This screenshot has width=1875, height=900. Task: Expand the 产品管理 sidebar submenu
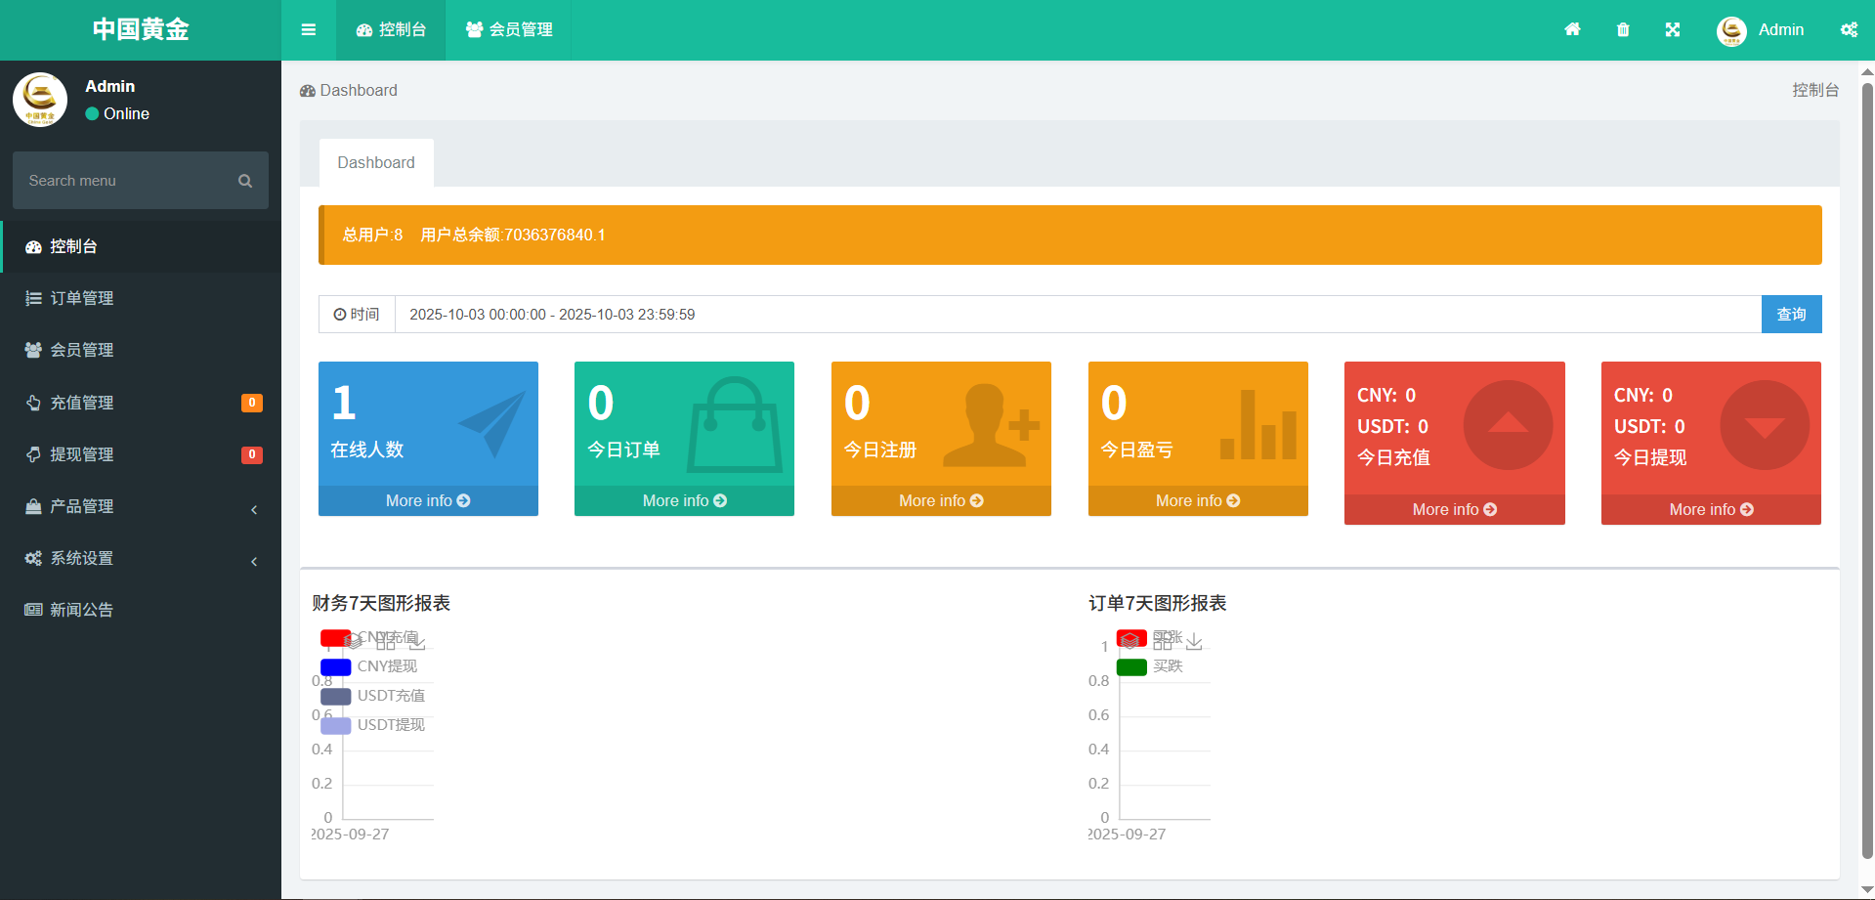[x=141, y=506]
